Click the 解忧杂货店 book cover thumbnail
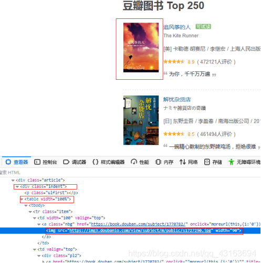 coord(141,120)
